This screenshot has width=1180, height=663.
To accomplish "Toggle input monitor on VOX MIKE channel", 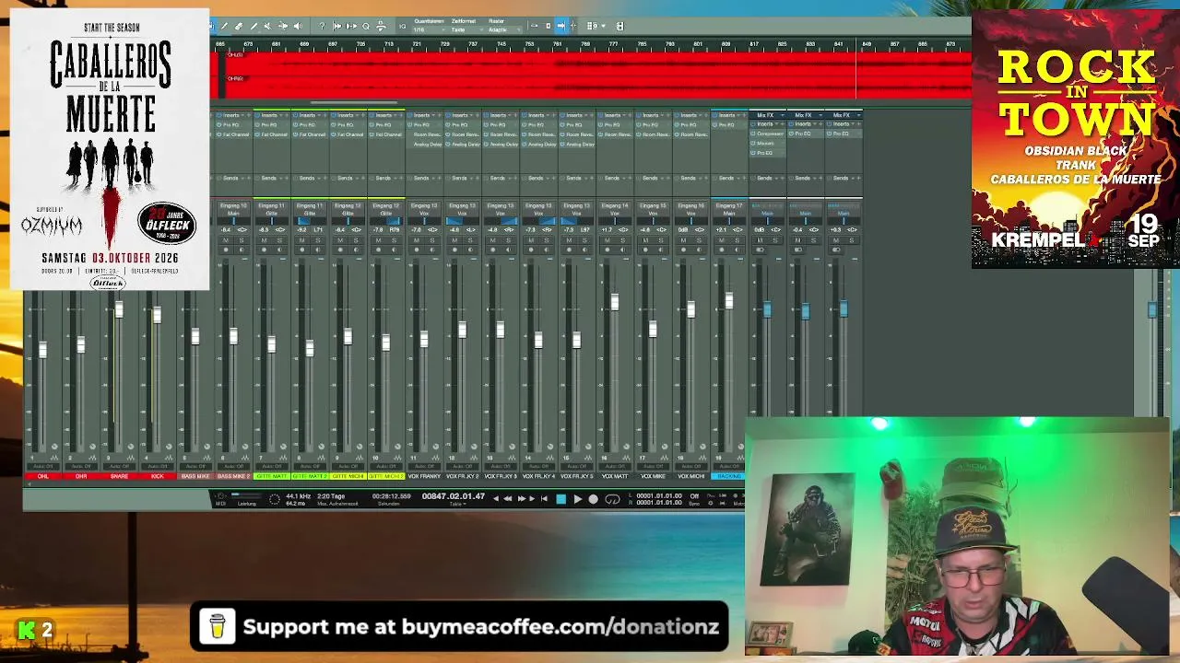I will (660, 250).
